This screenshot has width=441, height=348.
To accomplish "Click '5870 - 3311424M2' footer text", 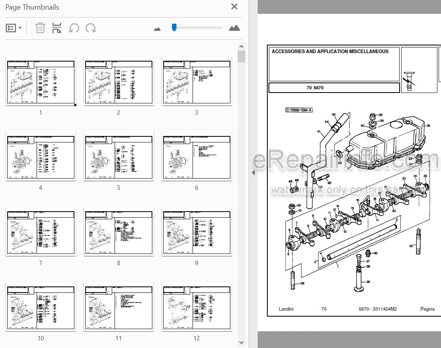I will (377, 309).
